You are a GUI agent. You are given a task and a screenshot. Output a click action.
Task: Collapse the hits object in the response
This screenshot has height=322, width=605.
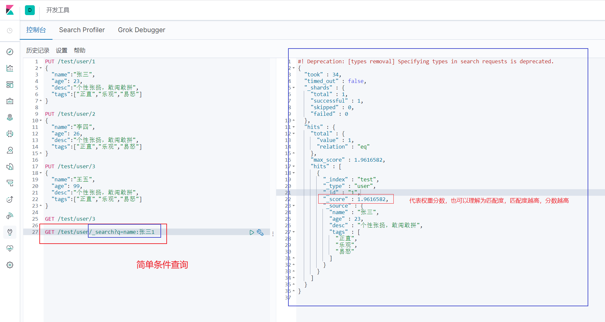point(293,127)
